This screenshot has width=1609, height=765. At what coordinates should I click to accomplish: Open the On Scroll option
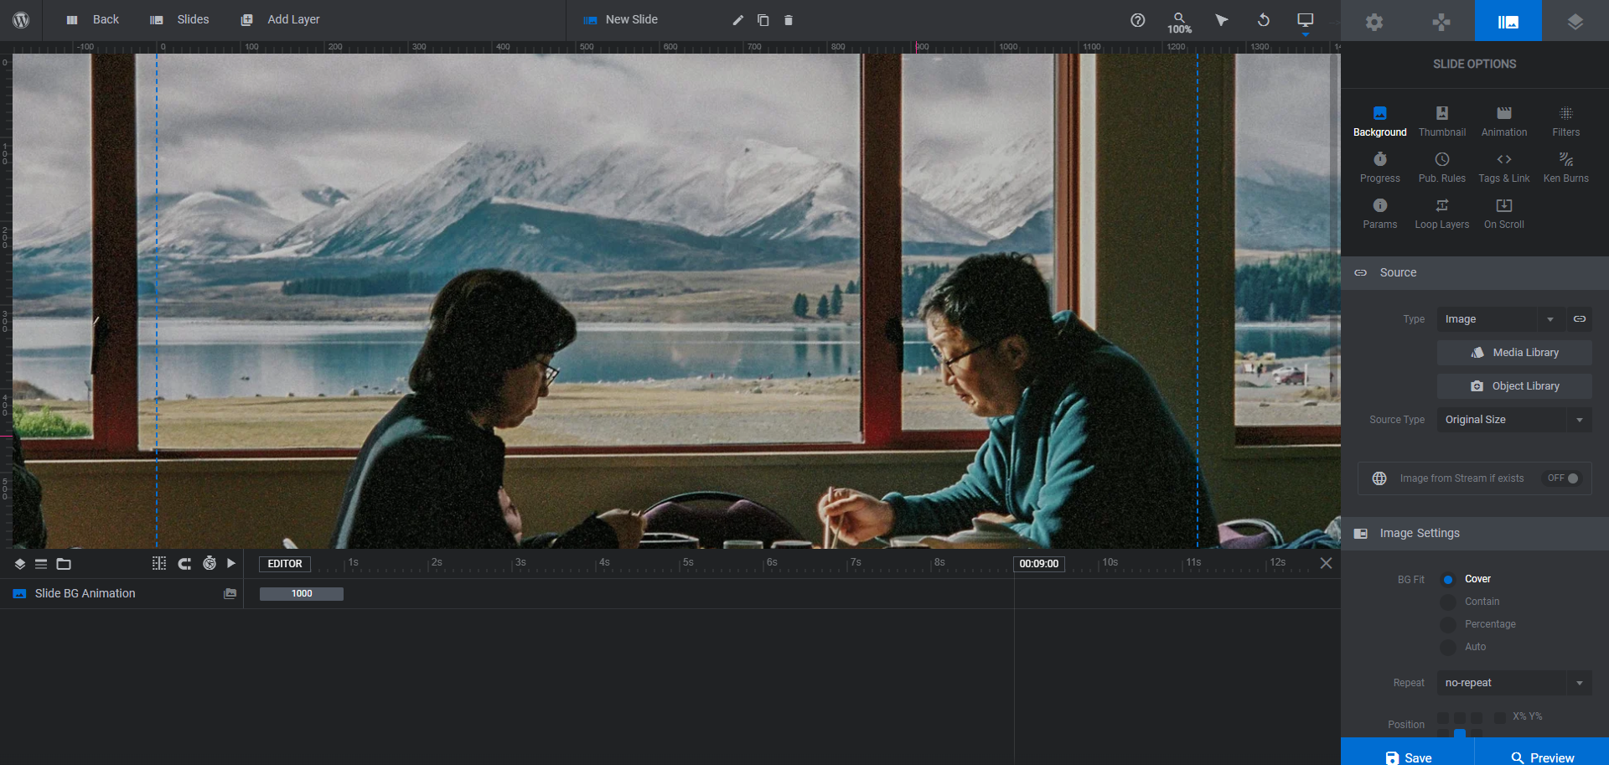1504,214
